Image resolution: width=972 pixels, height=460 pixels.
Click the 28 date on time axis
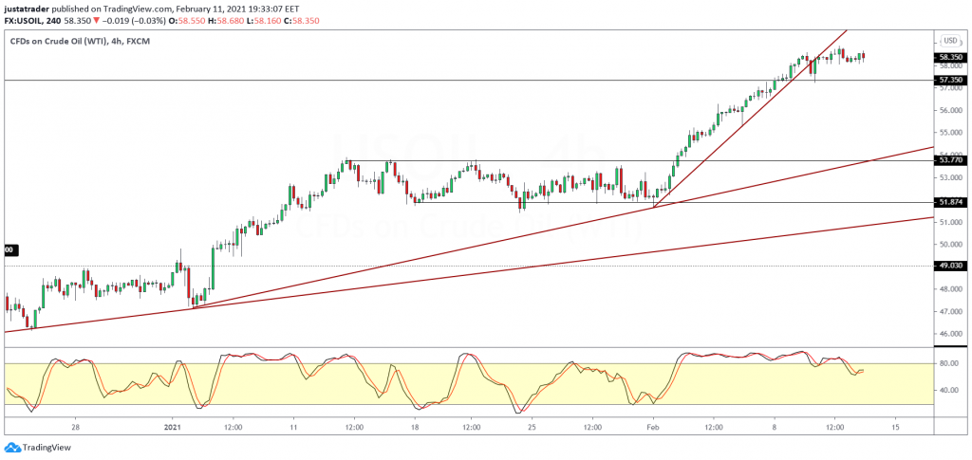click(75, 427)
